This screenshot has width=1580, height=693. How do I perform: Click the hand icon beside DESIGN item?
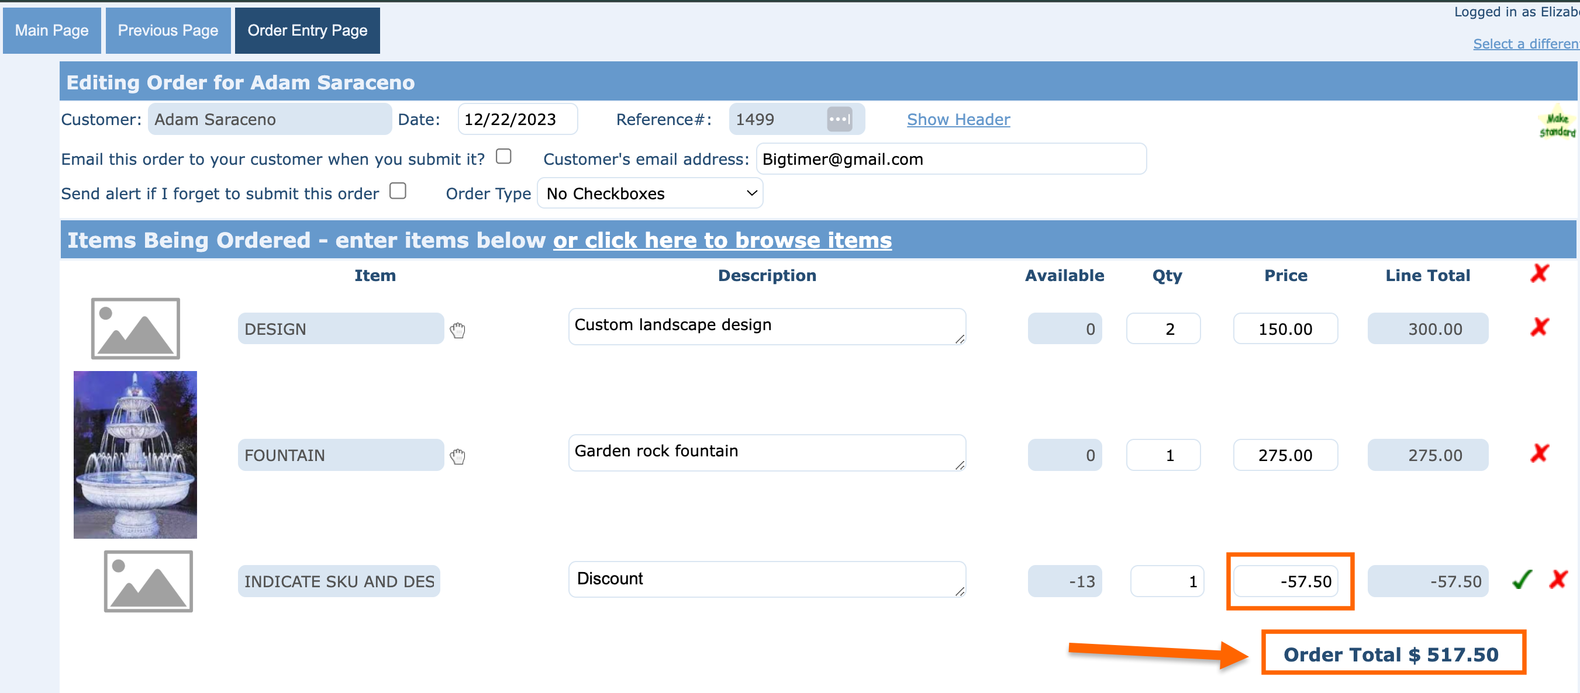click(x=457, y=330)
